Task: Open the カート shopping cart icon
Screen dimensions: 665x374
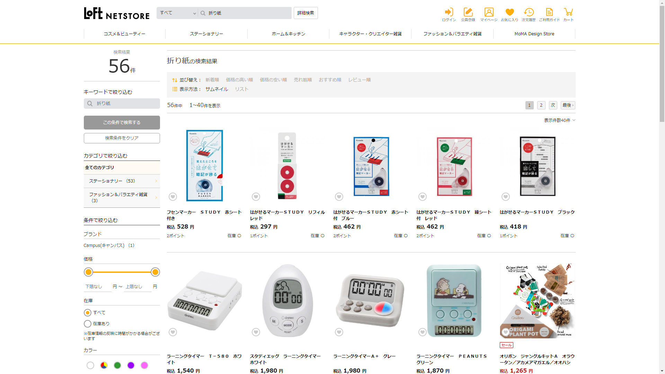Action: pos(568,15)
